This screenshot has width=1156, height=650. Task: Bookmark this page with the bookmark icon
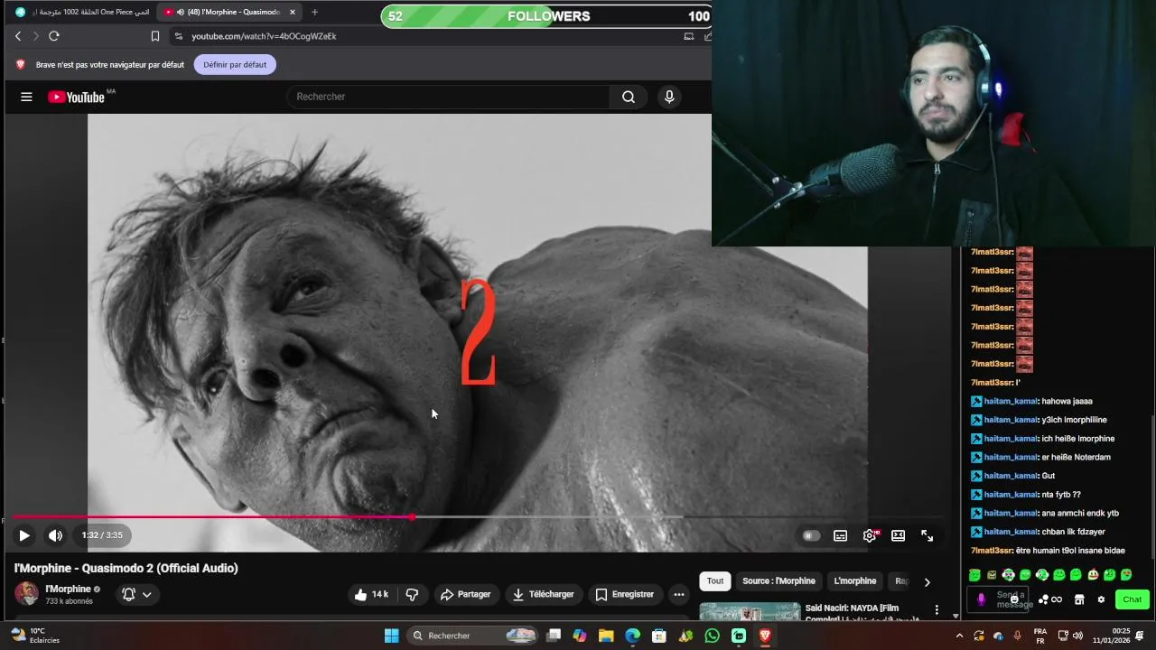(x=155, y=36)
